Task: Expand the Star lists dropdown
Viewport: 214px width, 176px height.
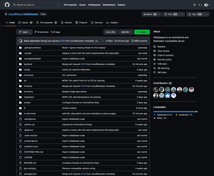Action: (x=207, y=14)
